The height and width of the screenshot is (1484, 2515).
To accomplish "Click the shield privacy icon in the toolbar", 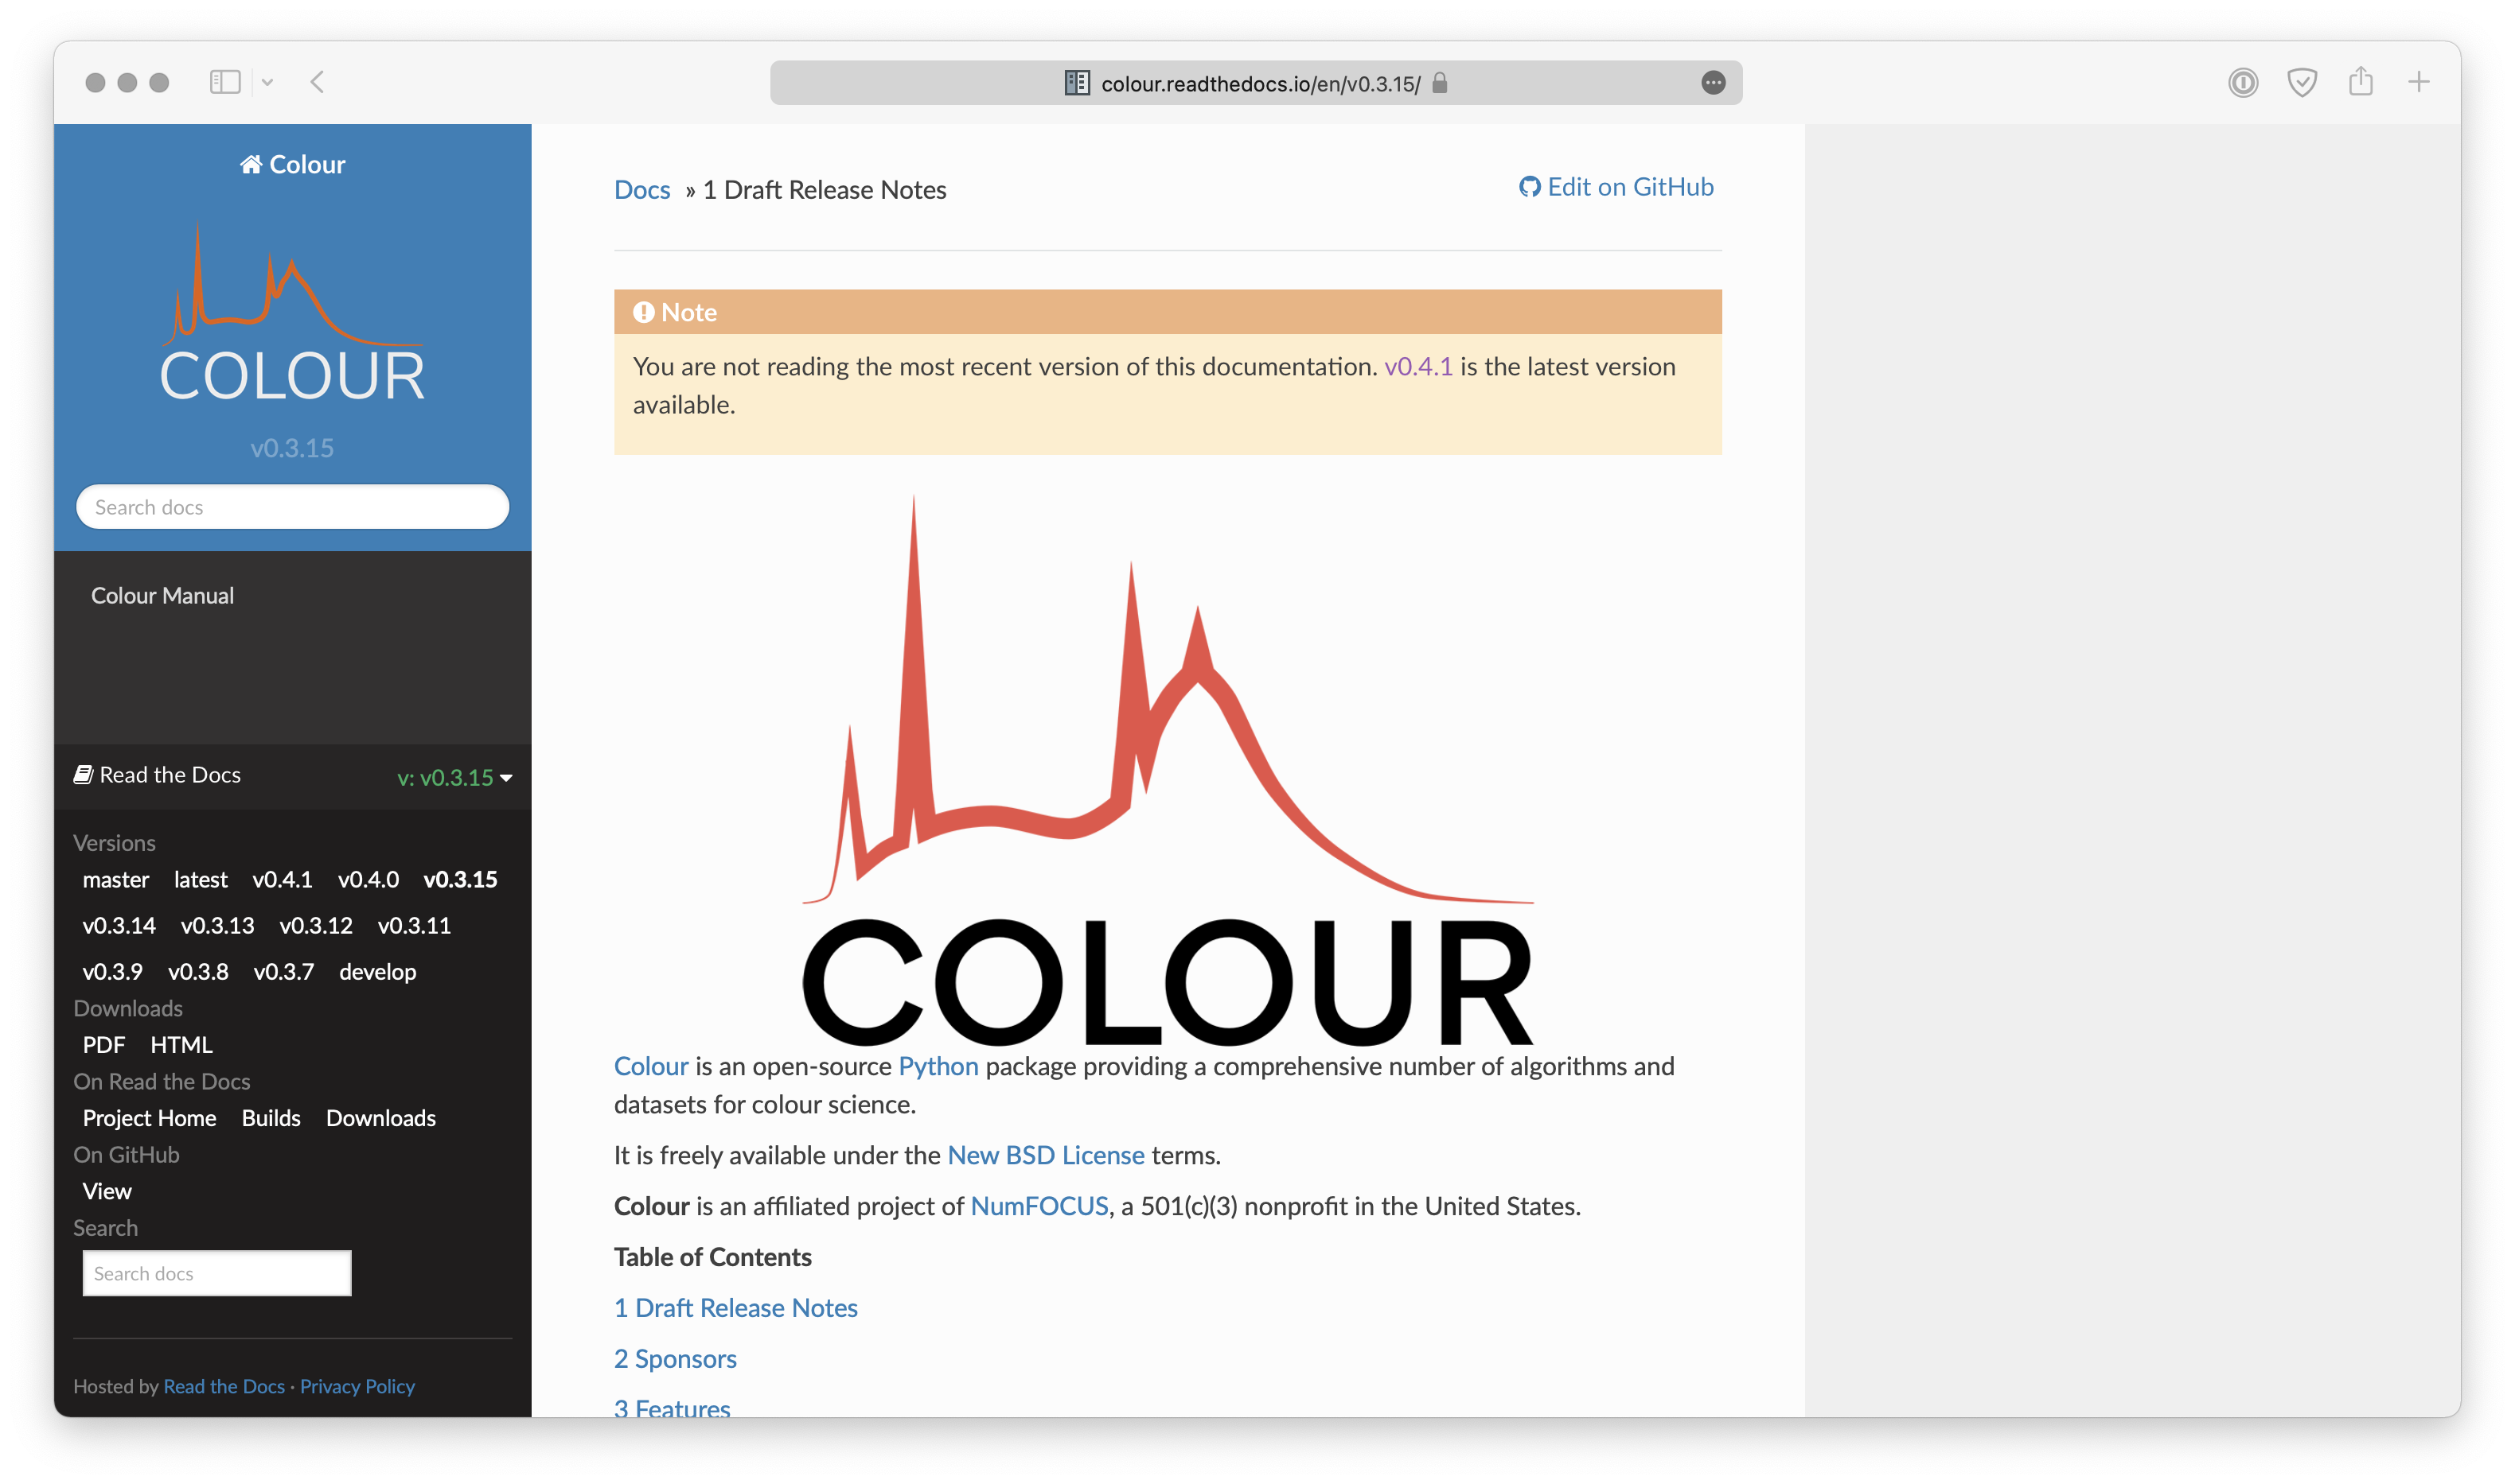I will (2302, 82).
